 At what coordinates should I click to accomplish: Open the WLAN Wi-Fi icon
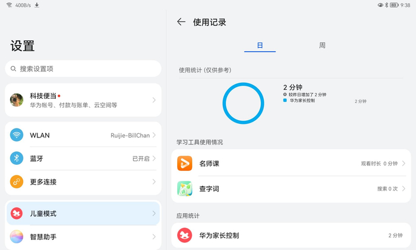click(x=17, y=135)
